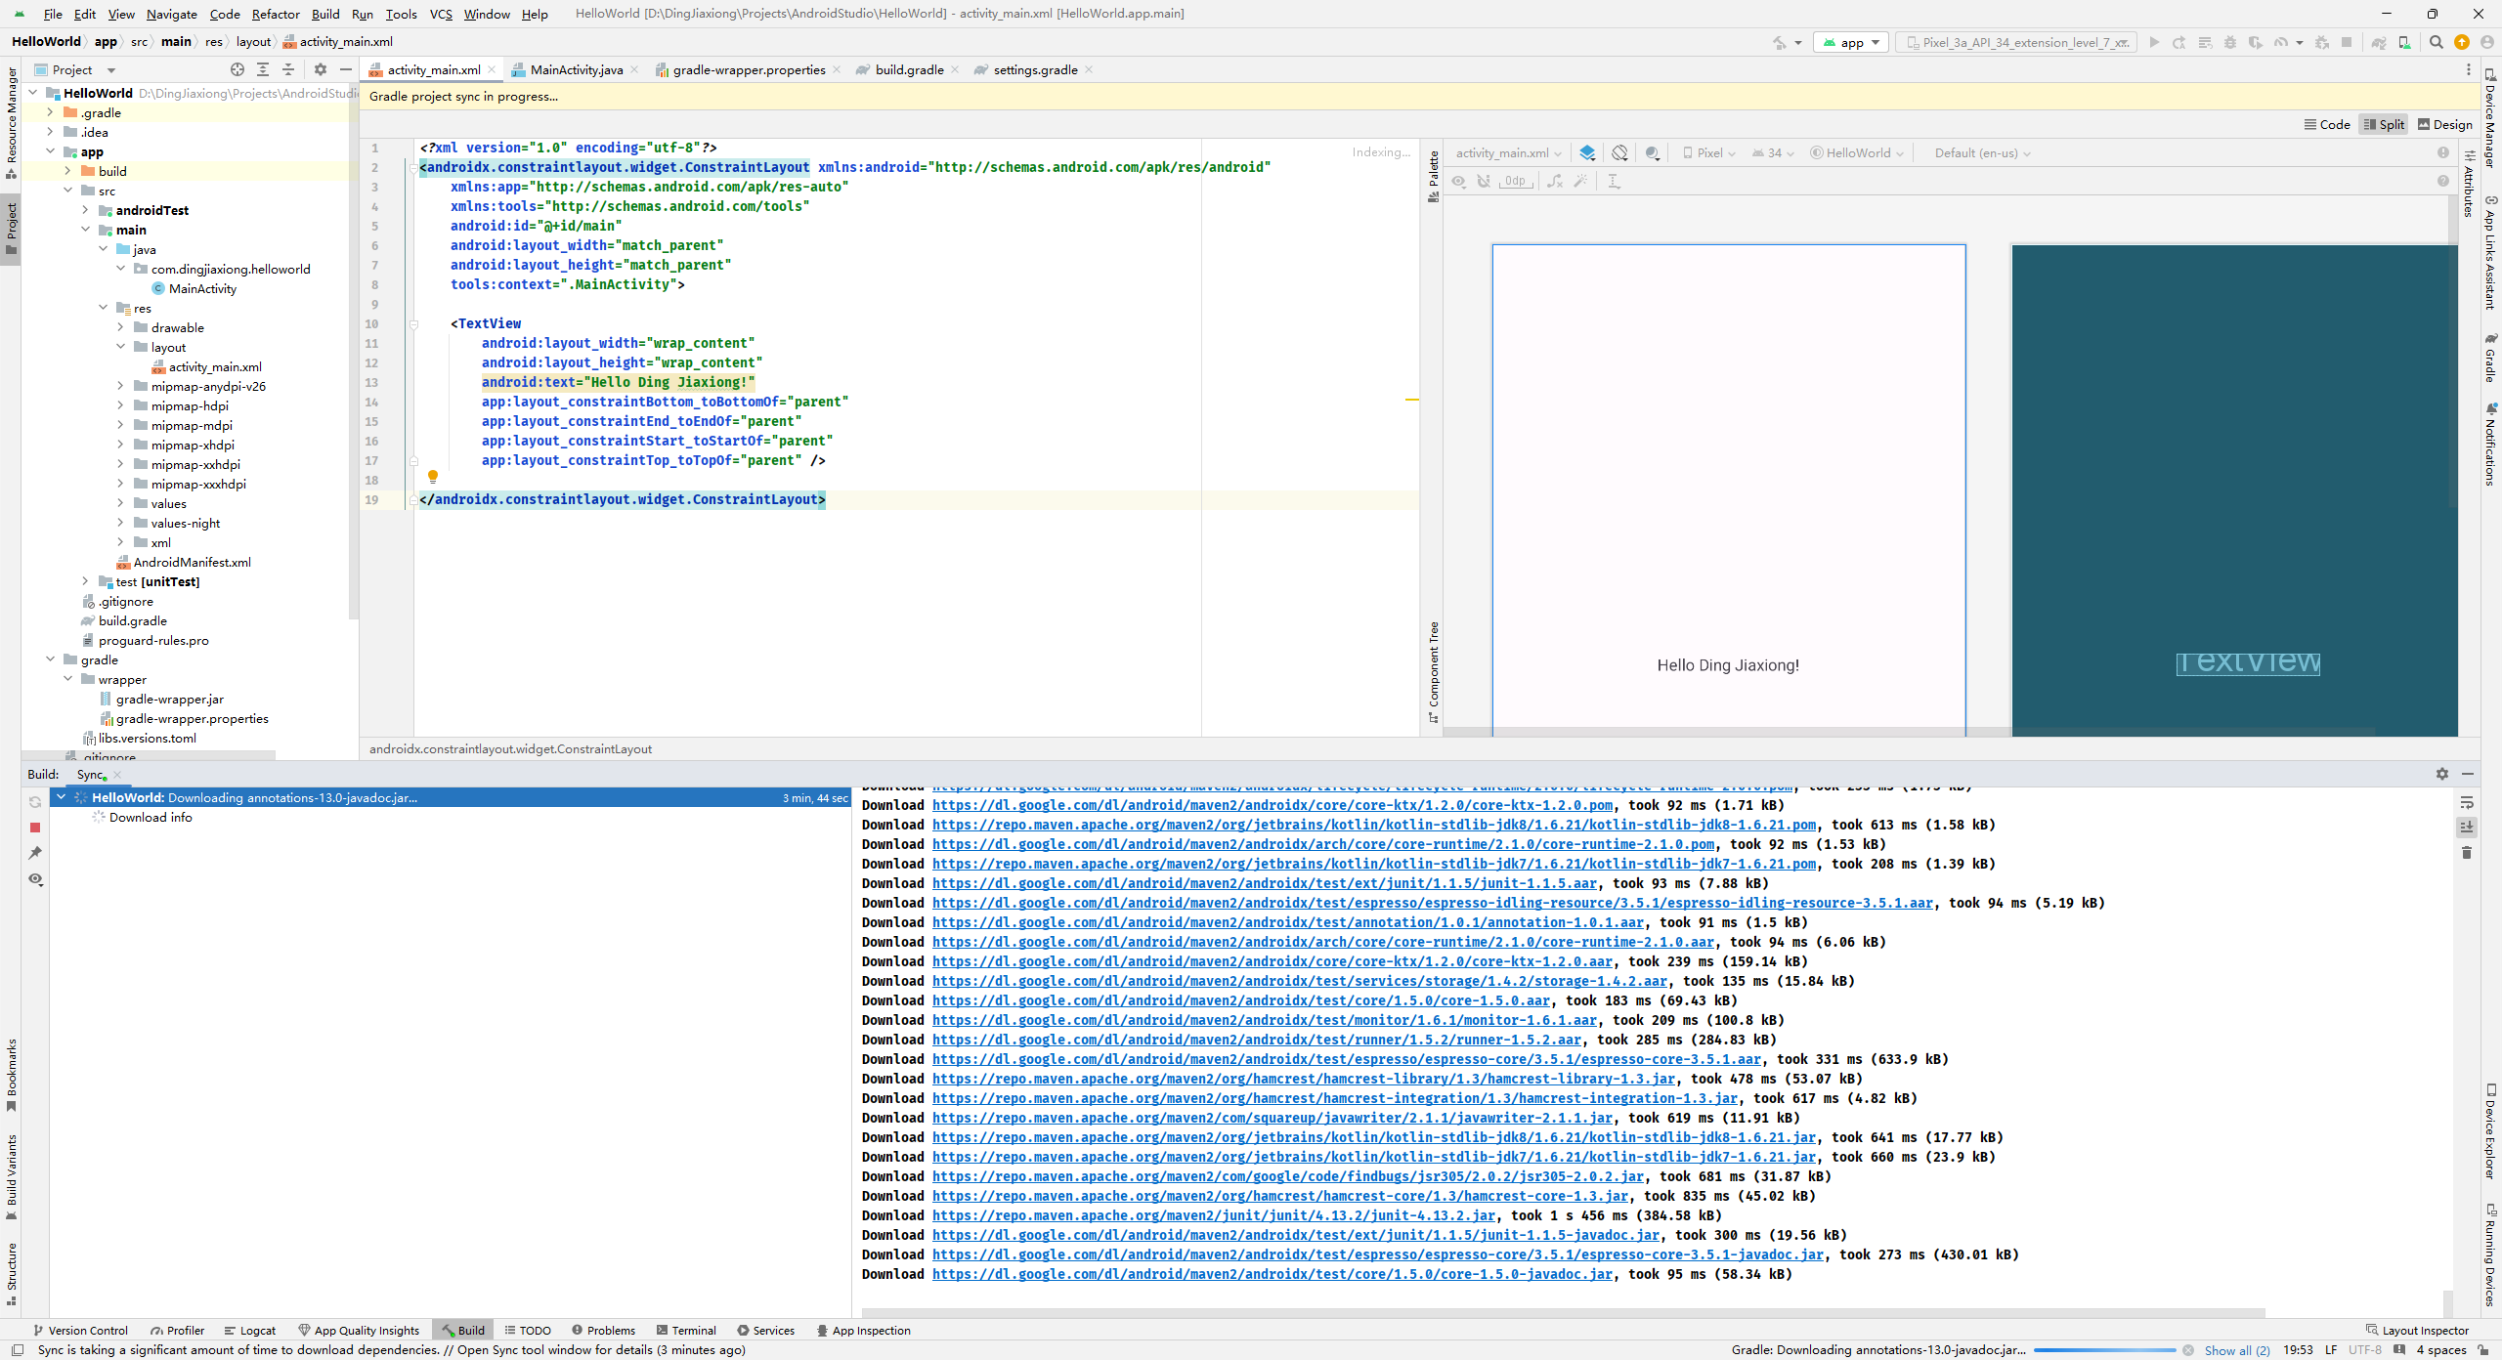This screenshot has width=2502, height=1360.
Task: Click Sync Project with Gradle Files elephant icon
Action: (2379, 42)
